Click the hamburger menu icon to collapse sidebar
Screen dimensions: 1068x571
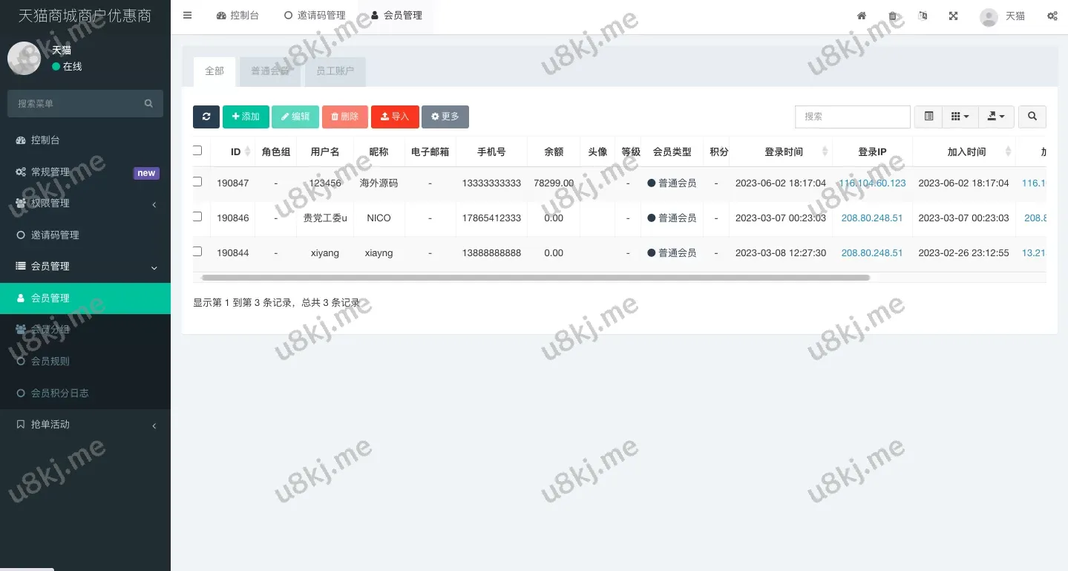coord(188,16)
